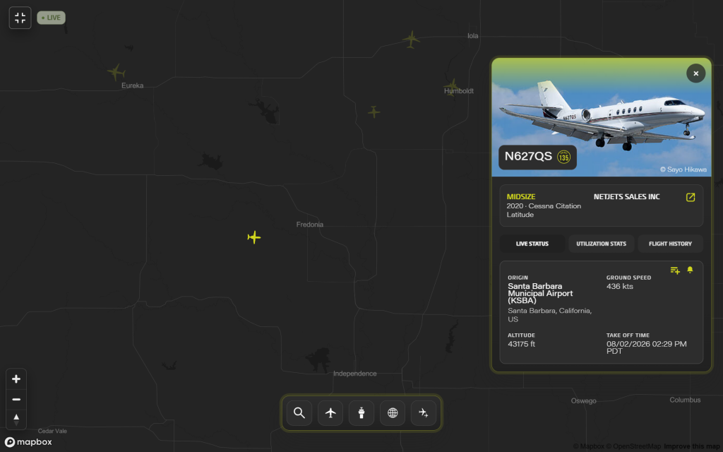Open NetJets owner details external link

point(691,198)
